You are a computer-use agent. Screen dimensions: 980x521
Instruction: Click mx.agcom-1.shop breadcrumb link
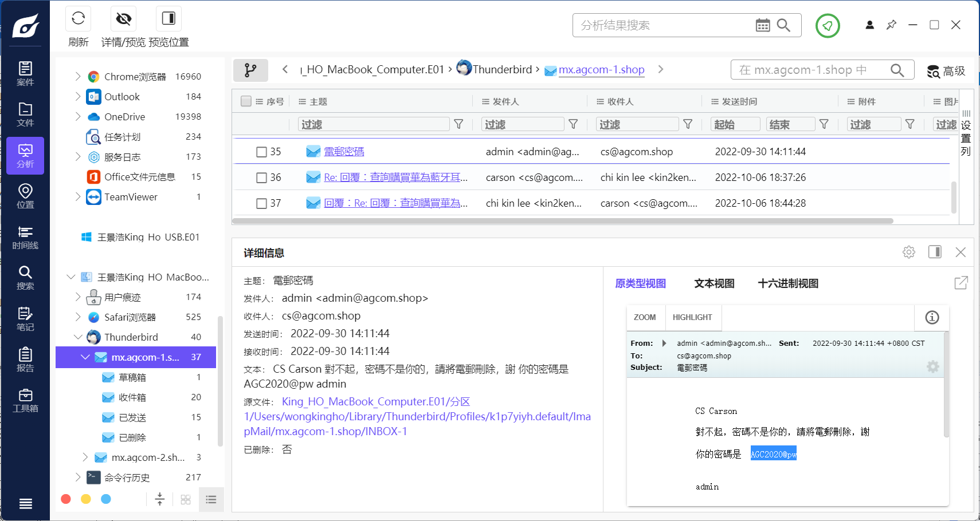pyautogui.click(x=601, y=70)
